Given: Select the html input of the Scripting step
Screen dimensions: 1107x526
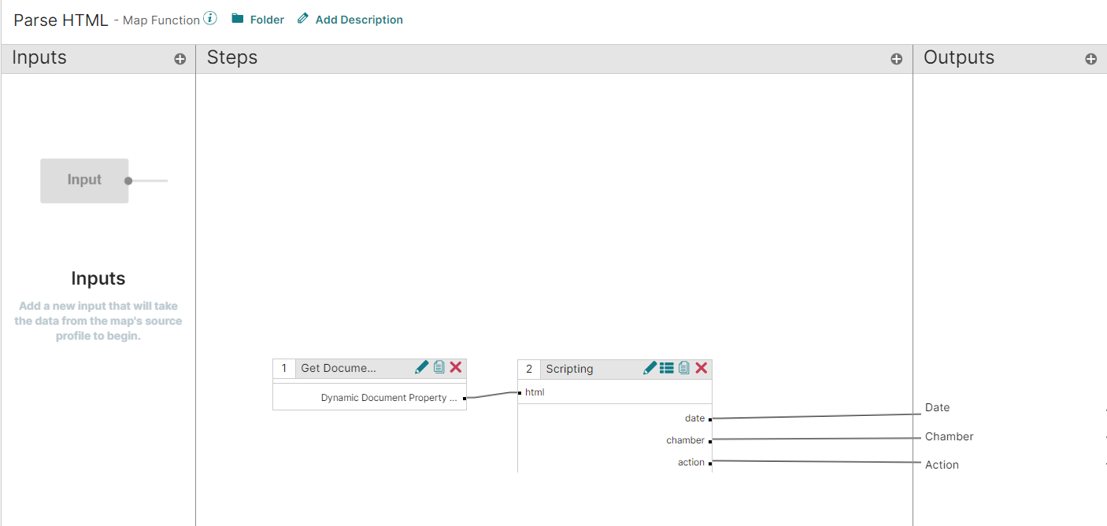Looking at the screenshot, I should click(535, 392).
